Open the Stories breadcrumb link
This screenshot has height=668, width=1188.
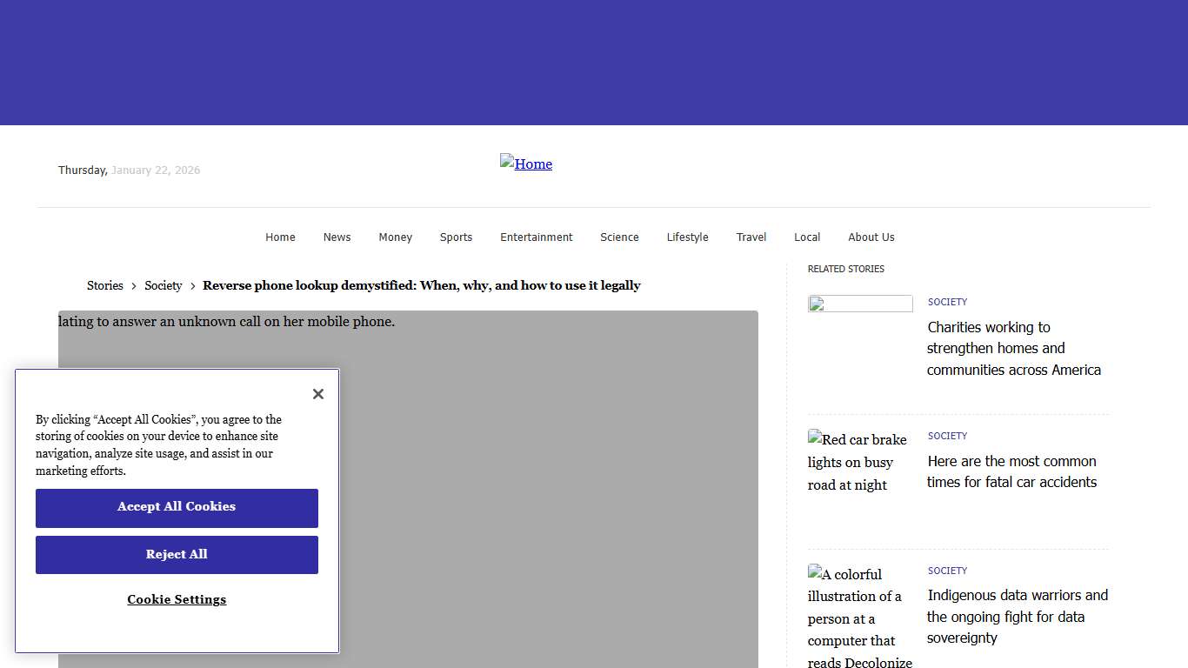pos(104,285)
